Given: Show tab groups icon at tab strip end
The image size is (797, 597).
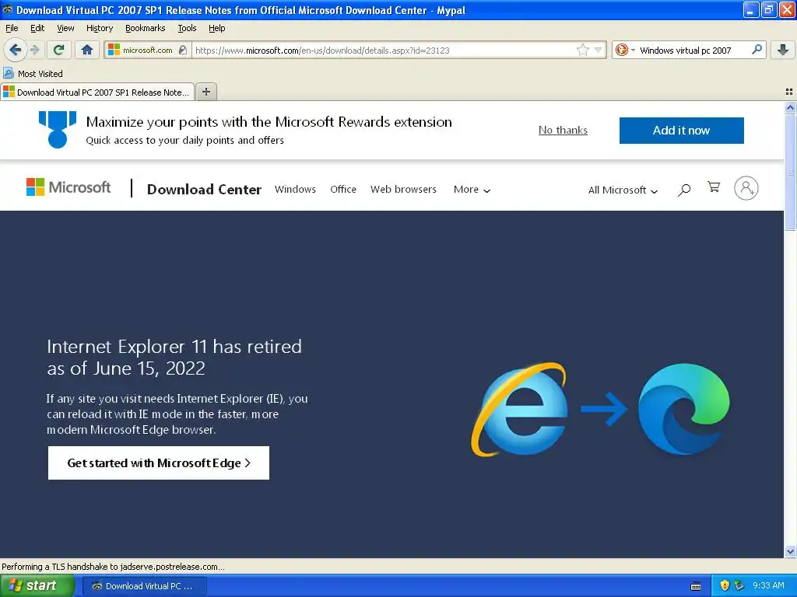Looking at the screenshot, I should tap(789, 92).
